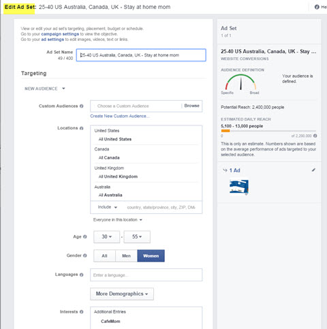The image size is (327, 329).
Task: Open the Include location dropdown
Action: pyautogui.click(x=108, y=207)
